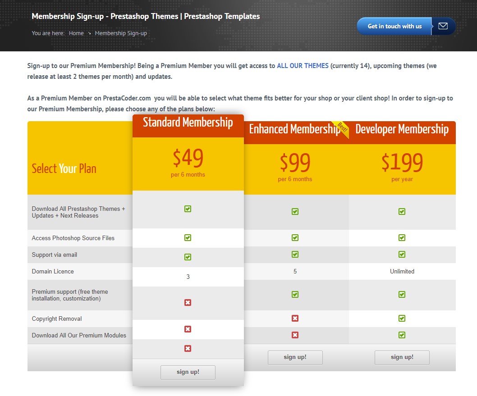Click 'per 6 months' under the $99 price
This screenshot has width=477, height=396.
[x=295, y=179]
